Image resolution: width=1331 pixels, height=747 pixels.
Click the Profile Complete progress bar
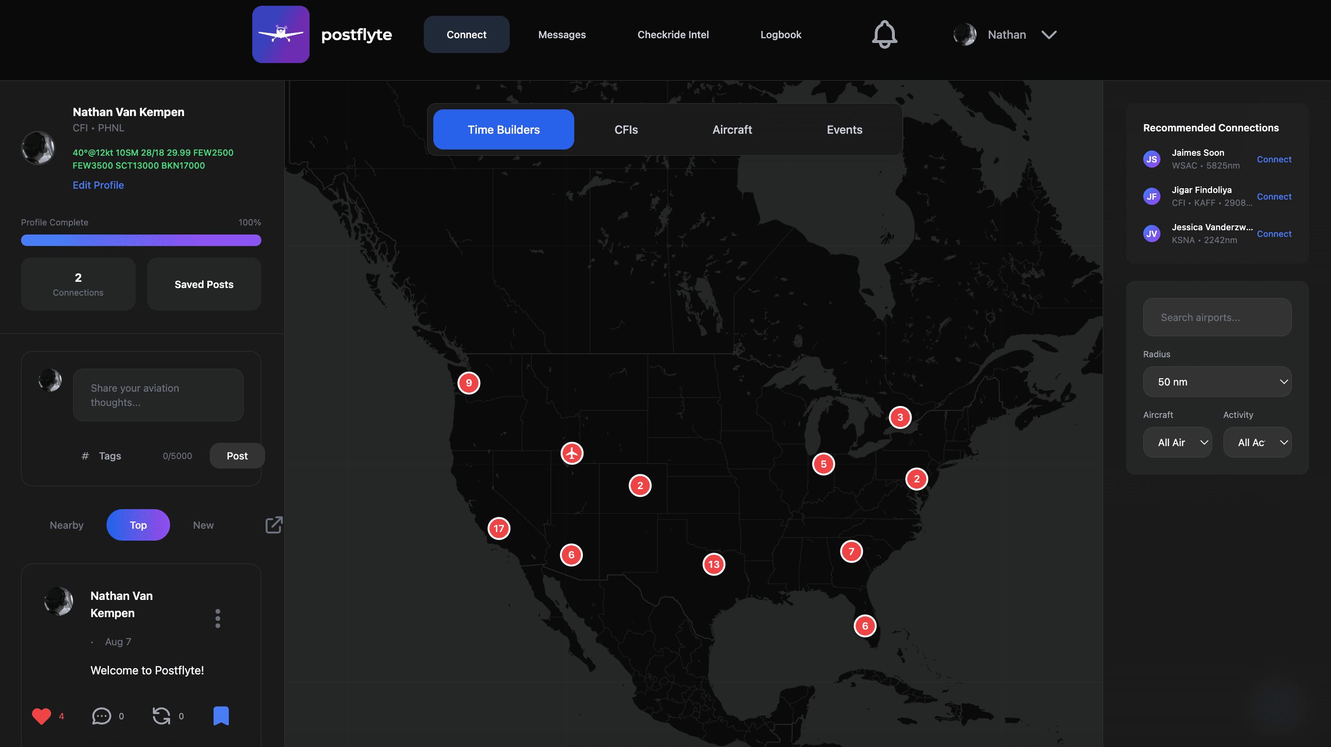140,240
